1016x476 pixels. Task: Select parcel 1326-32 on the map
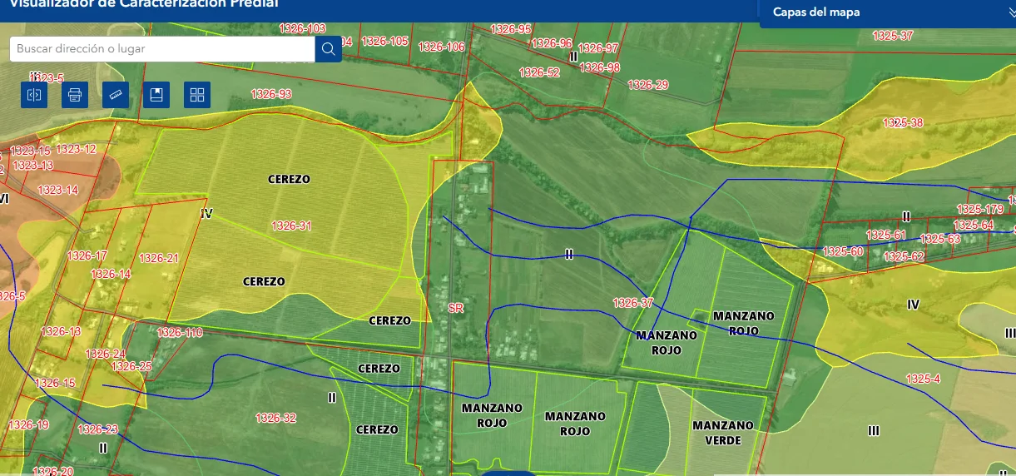click(275, 419)
